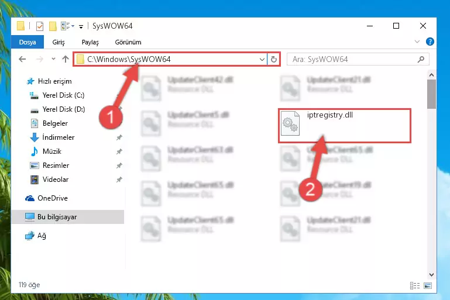Select Hızlı erişim in the navigation pane
Viewport: 450px width, 300px height.
tap(49, 81)
